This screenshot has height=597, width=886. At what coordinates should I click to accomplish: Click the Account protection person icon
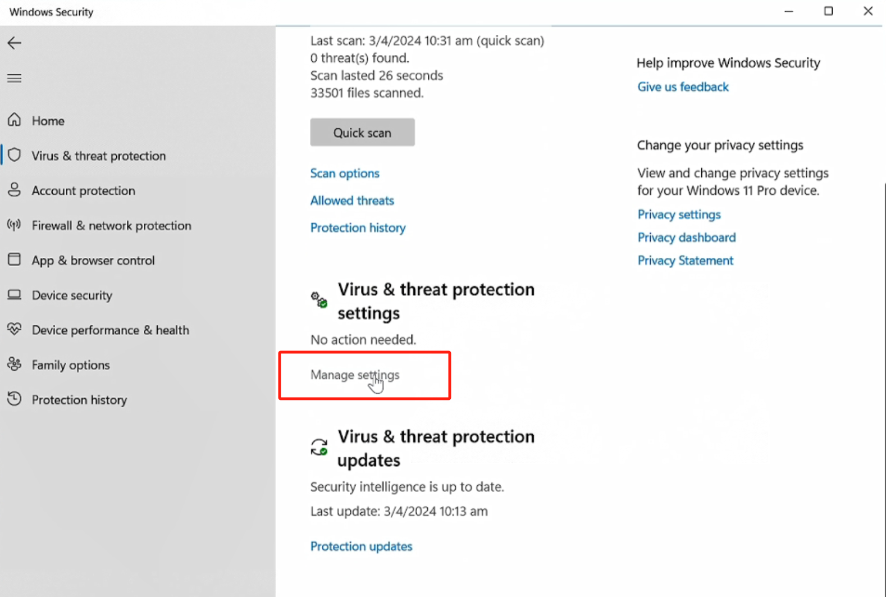click(x=15, y=190)
